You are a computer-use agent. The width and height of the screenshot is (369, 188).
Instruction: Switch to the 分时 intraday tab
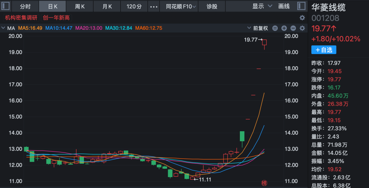pyautogui.click(x=25, y=6)
